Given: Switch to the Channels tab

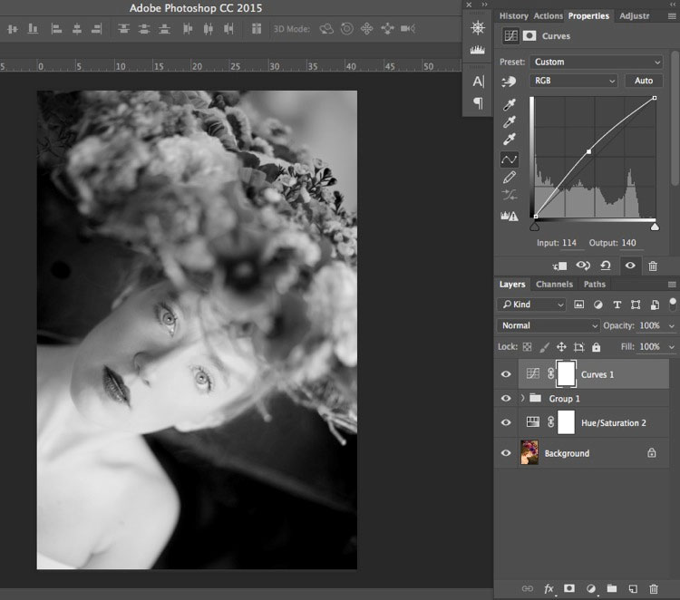Looking at the screenshot, I should (x=554, y=285).
